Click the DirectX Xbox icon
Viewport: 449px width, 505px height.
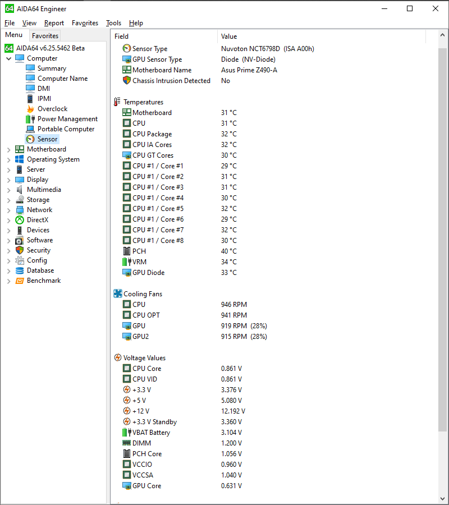[20, 220]
